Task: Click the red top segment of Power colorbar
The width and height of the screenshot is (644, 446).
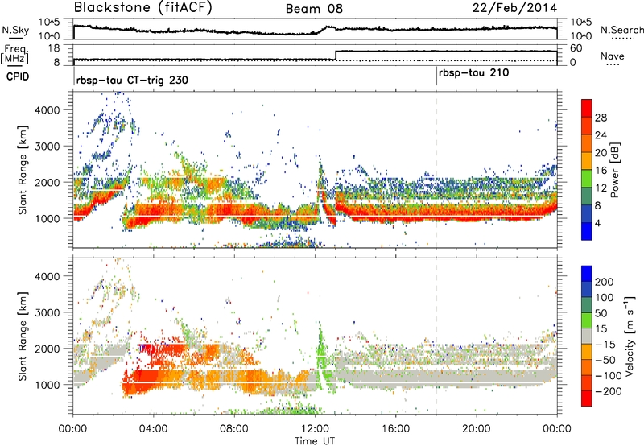Action: (x=587, y=108)
